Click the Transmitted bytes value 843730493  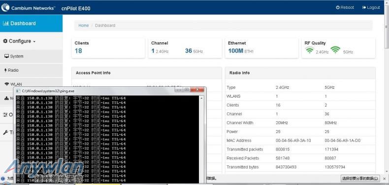click(286, 167)
